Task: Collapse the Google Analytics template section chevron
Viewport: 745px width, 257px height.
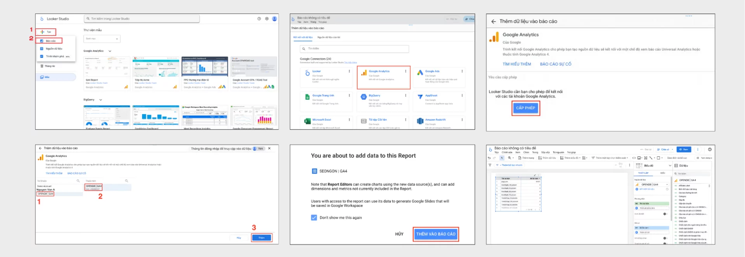Action: (x=110, y=51)
